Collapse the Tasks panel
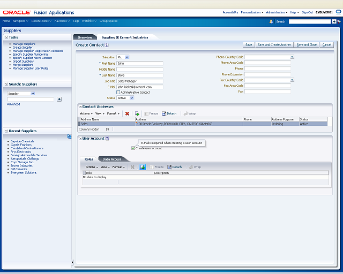 [x=6, y=37]
